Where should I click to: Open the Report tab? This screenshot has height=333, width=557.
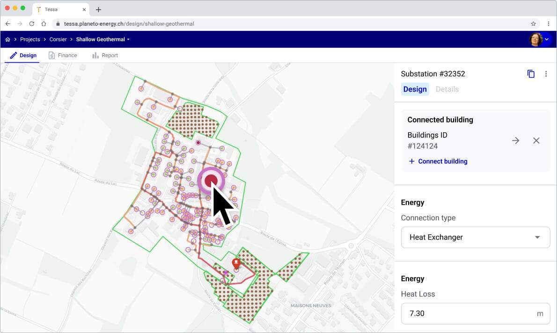[x=105, y=55]
